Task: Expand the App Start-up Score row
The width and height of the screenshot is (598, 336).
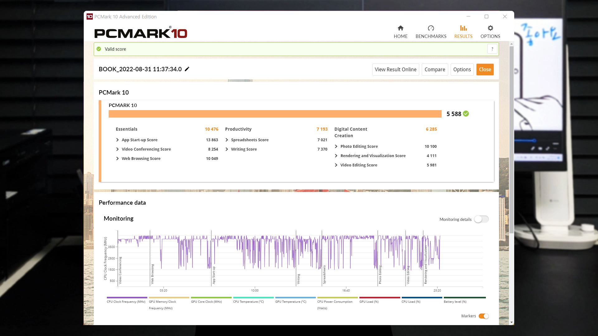Action: pos(118,140)
